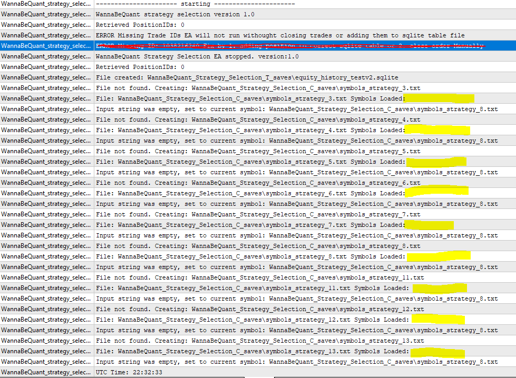Image resolution: width=516 pixels, height=378 pixels.
Task: Select 'Symbols Loaded' row for symbols_strategy_11.txt
Action: tap(258, 288)
